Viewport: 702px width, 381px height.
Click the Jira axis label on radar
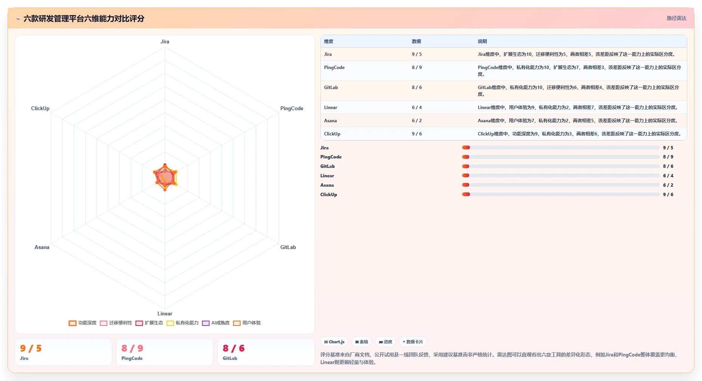pyautogui.click(x=165, y=42)
